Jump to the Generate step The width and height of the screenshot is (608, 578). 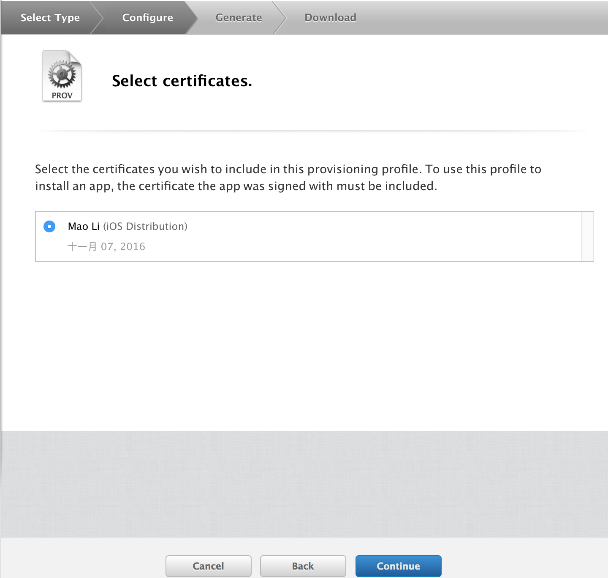point(239,18)
